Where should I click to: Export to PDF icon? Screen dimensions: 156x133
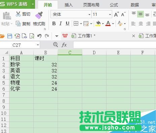pyautogui.click(x=17, y=36)
